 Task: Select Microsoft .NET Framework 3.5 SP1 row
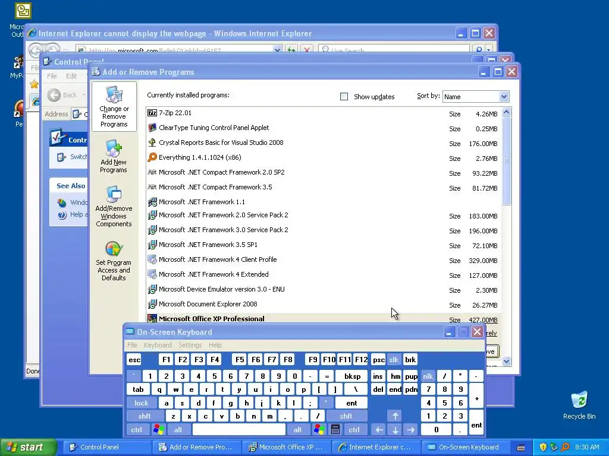coord(324,245)
